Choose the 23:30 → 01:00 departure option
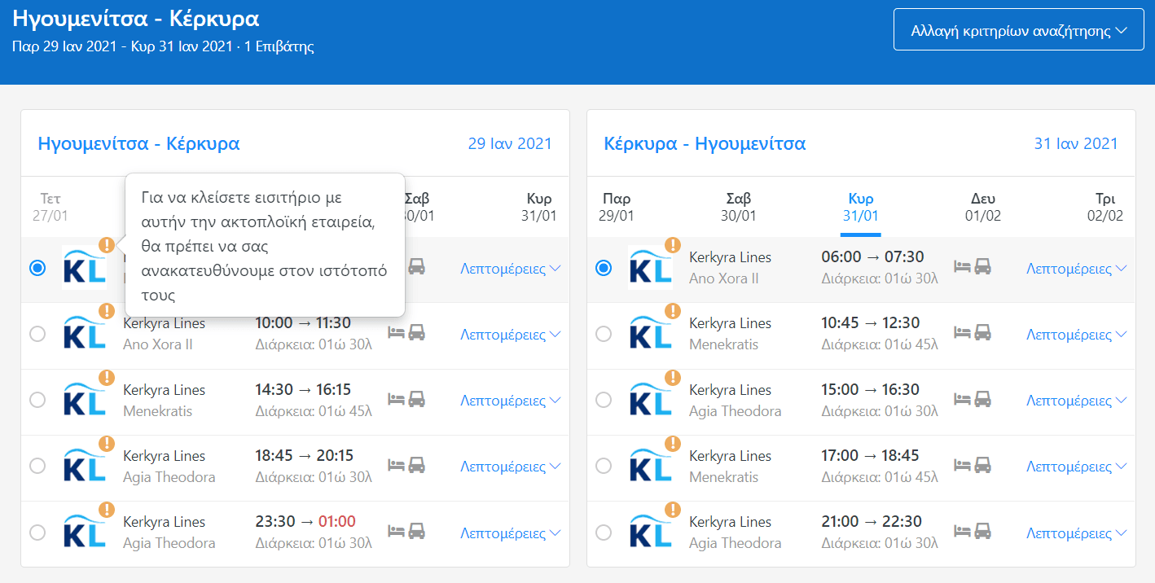The width and height of the screenshot is (1155, 583). point(37,533)
